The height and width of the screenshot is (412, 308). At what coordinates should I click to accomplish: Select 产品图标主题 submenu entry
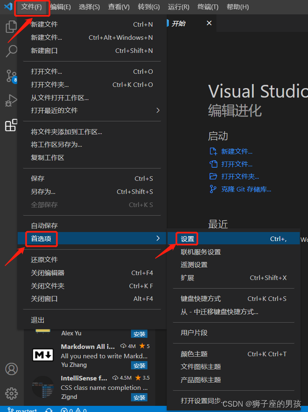pos(234,380)
